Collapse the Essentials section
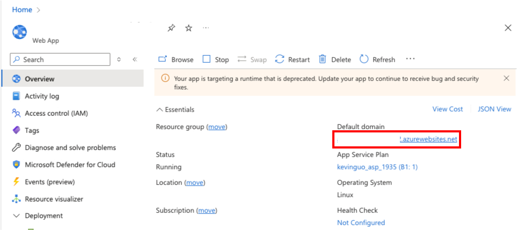The width and height of the screenshot is (525, 230). 175,110
